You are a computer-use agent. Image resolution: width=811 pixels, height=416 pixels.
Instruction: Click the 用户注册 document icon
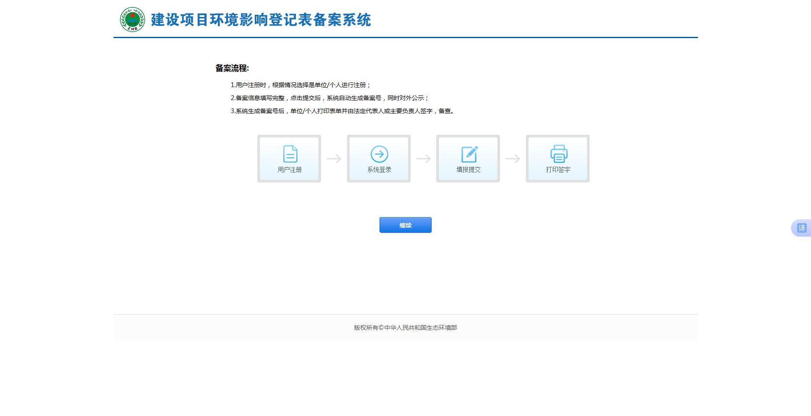coord(290,154)
